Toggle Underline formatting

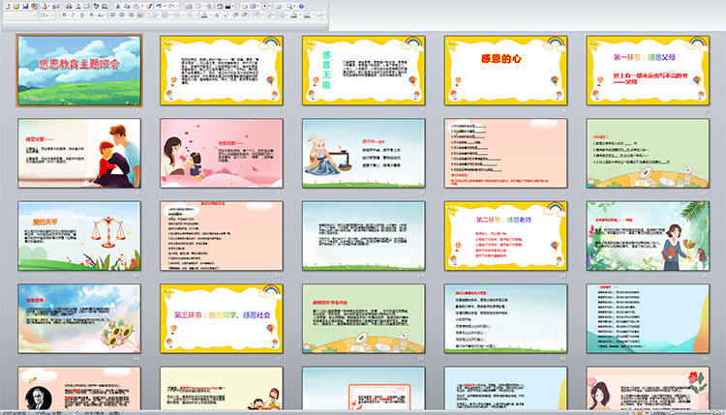[82, 15]
